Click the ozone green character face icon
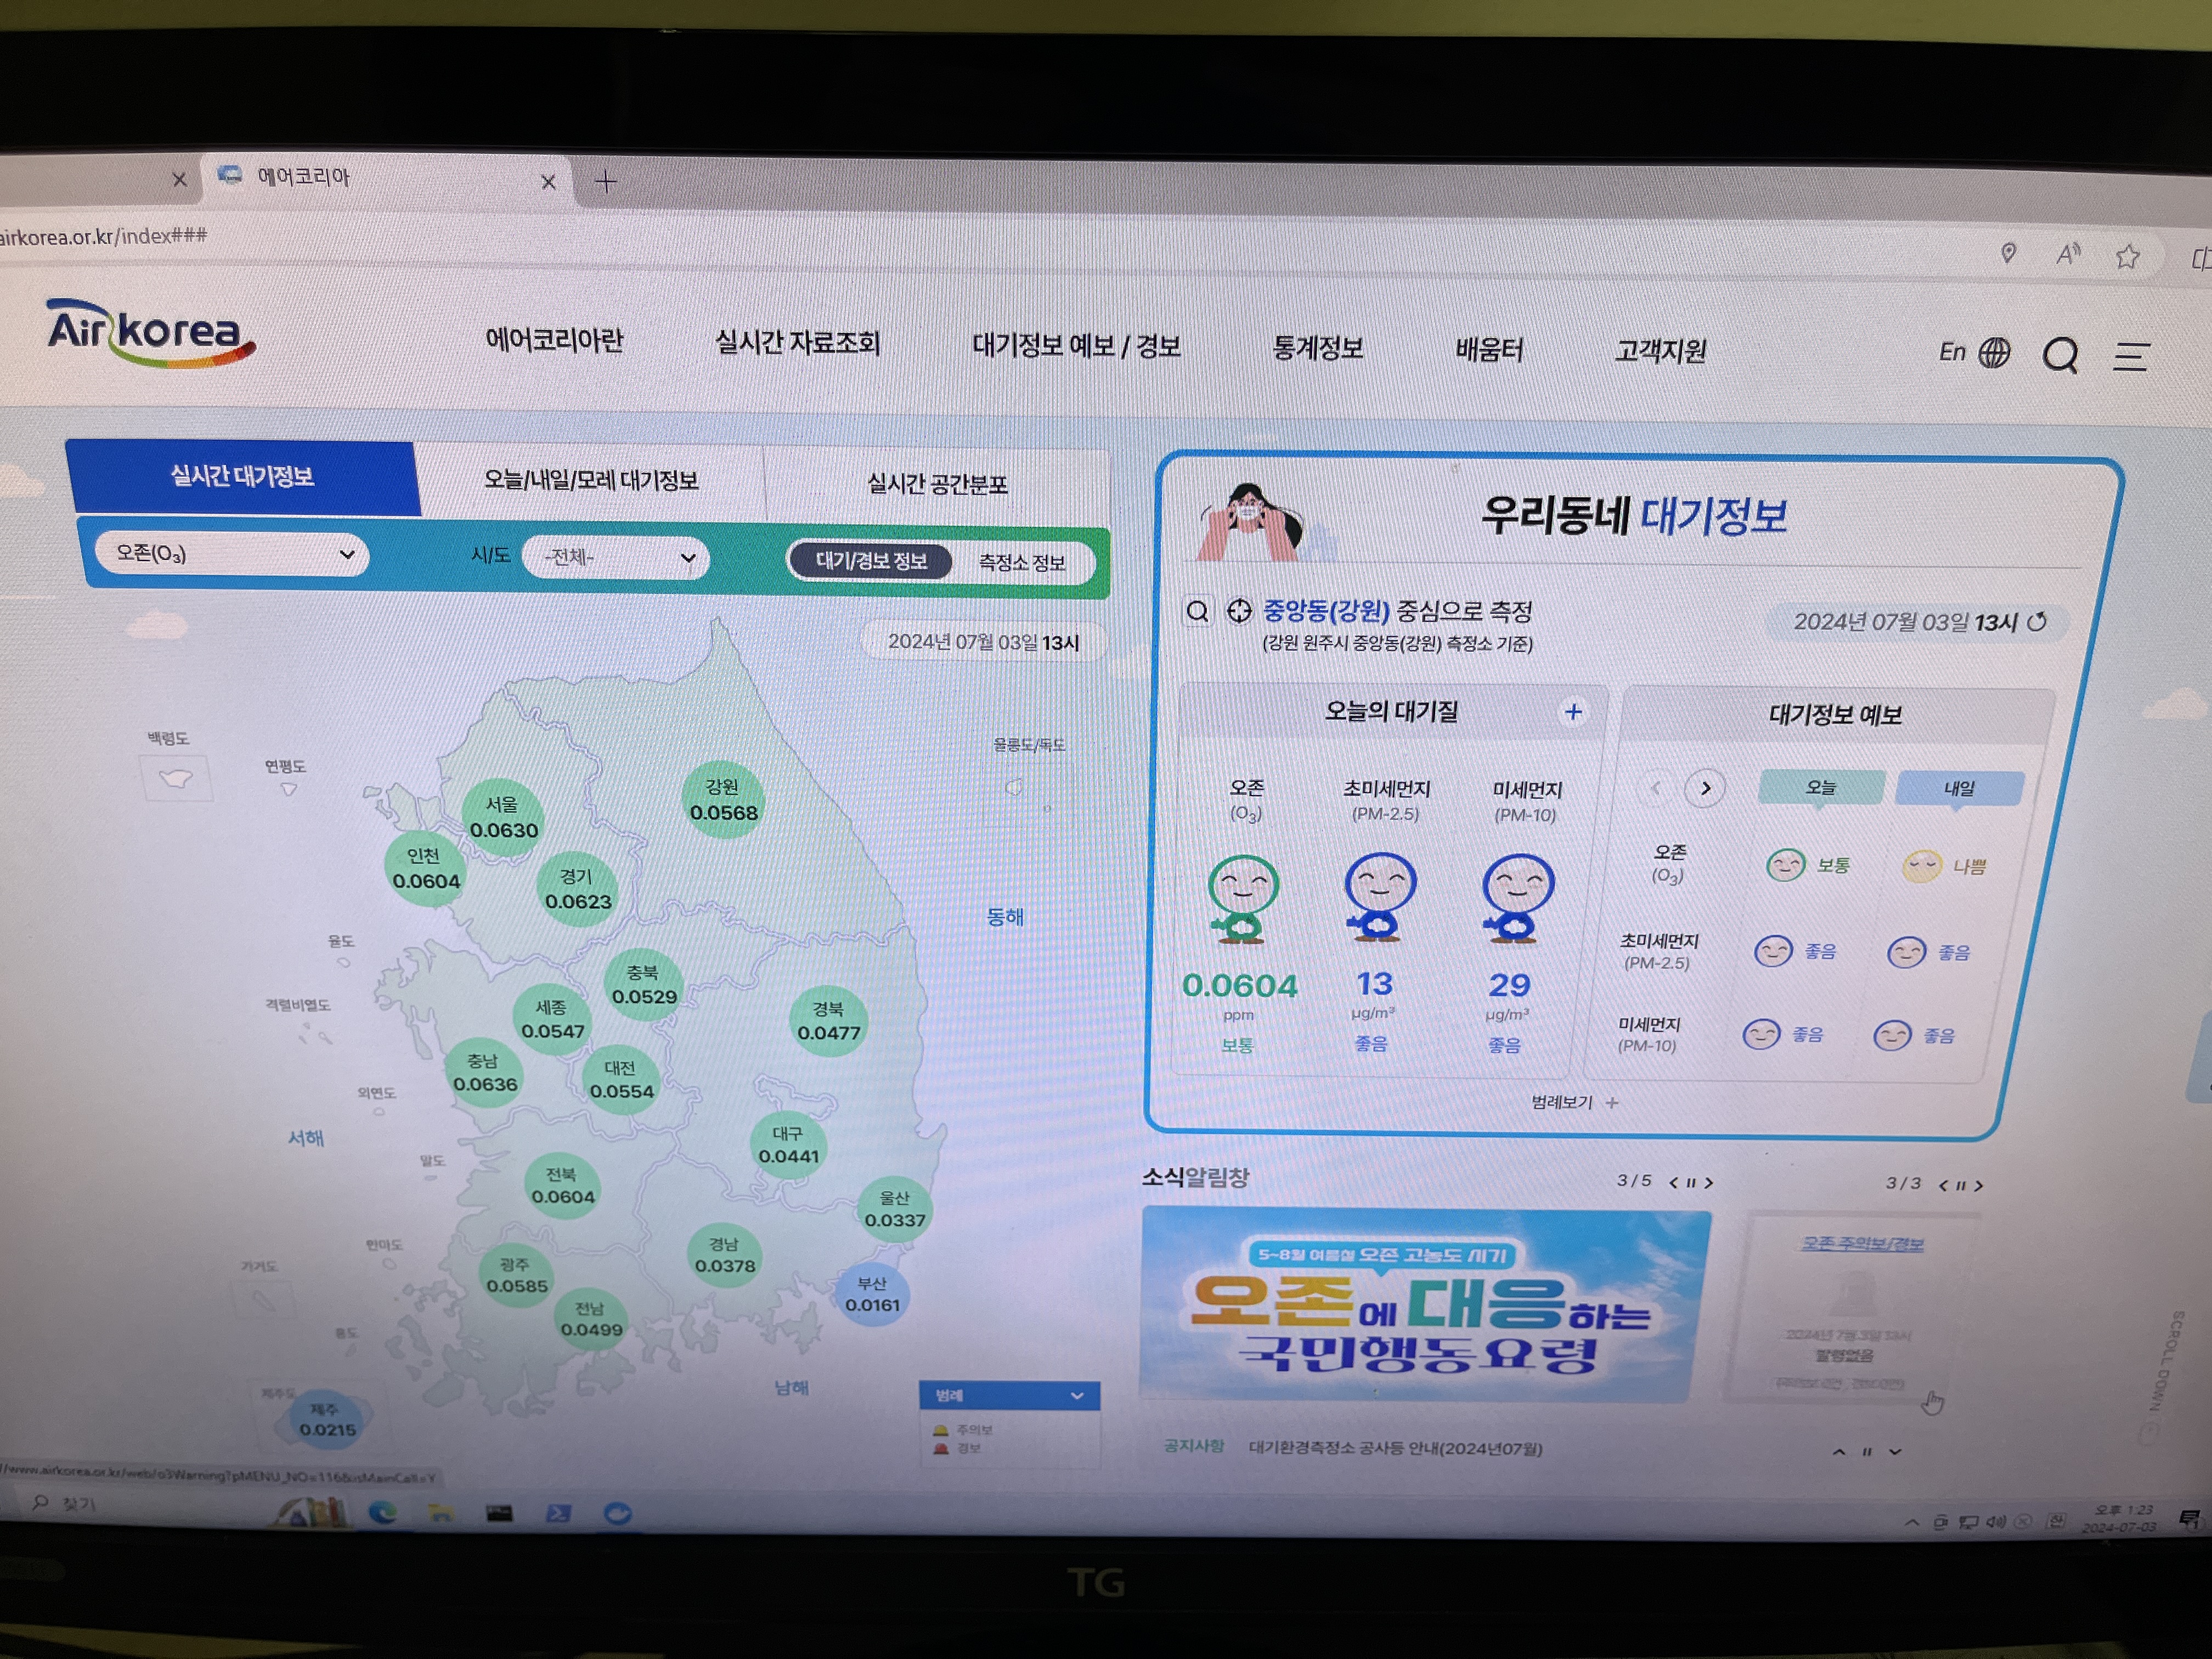The width and height of the screenshot is (2212, 1659). 1242,898
